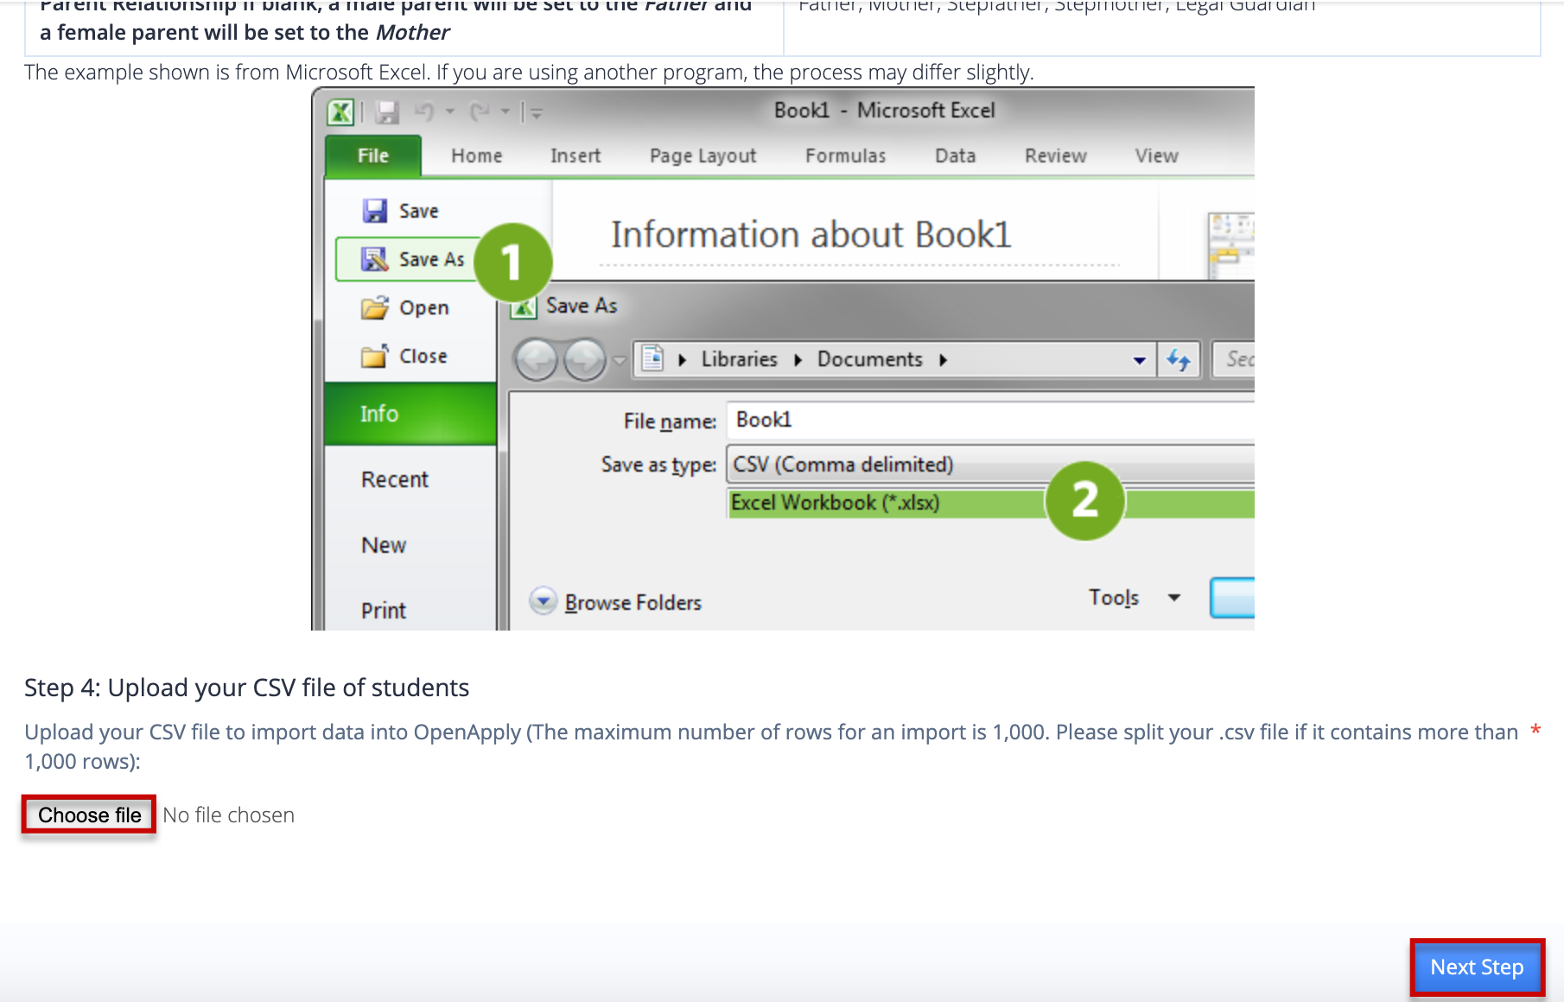
Task: Click the 'Upload your CSV file to import data' instruction
Action: point(771,746)
